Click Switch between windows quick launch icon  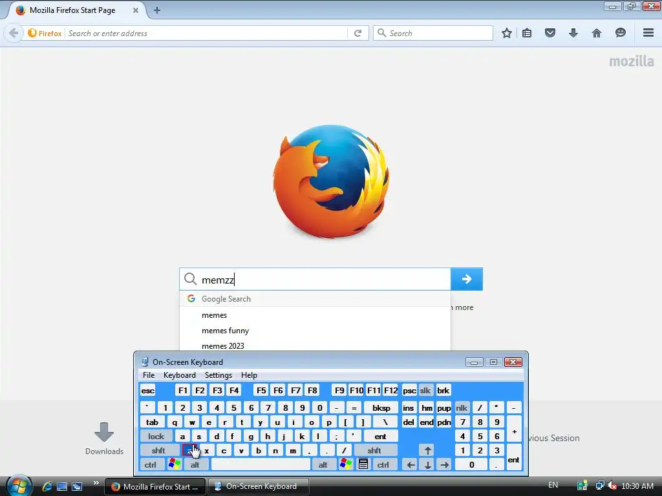(77, 486)
